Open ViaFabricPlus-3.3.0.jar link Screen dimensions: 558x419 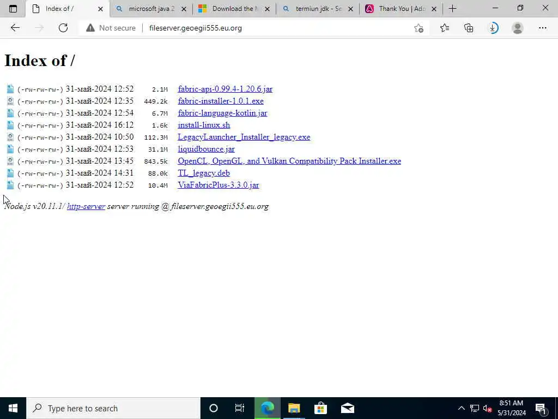tap(218, 185)
